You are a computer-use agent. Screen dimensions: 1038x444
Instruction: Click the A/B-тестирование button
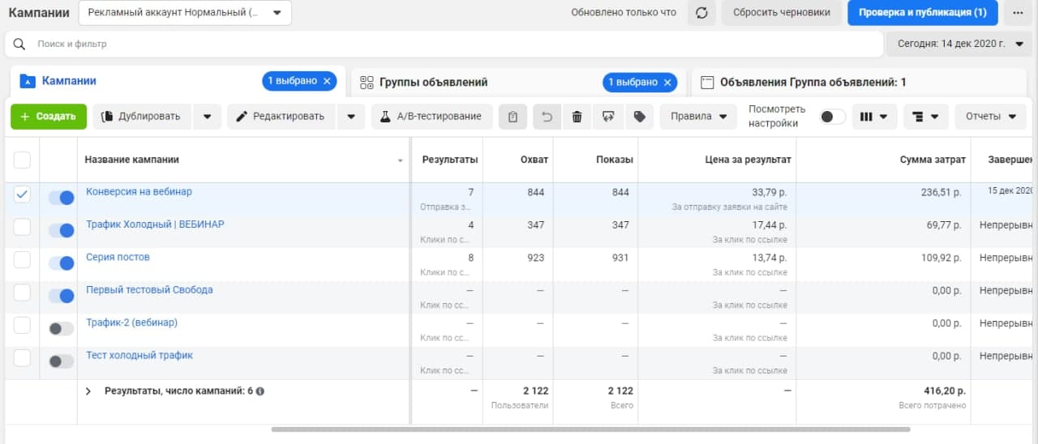click(432, 117)
